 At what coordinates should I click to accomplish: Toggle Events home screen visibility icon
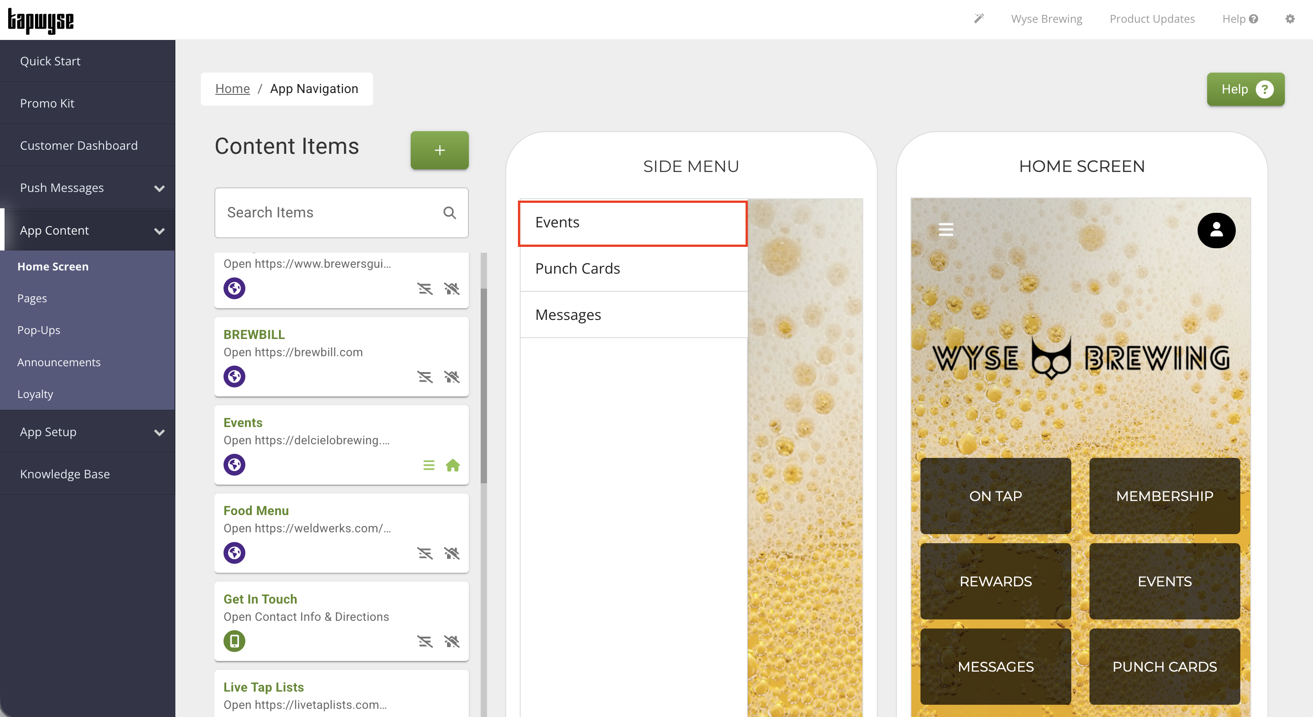[453, 465]
